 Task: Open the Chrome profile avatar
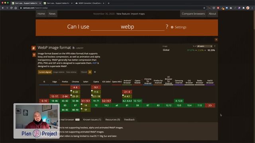point(248,8)
